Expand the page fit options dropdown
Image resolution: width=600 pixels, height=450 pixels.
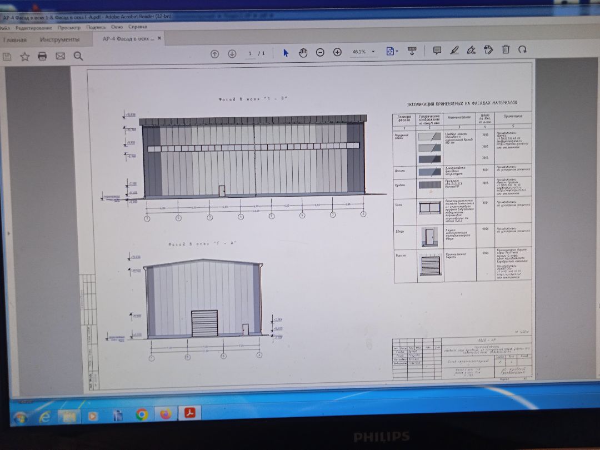point(392,51)
